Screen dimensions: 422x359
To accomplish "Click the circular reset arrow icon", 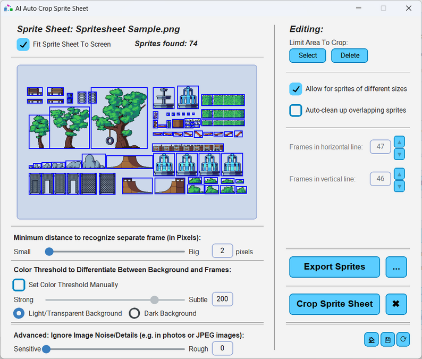I will [x=403, y=339].
